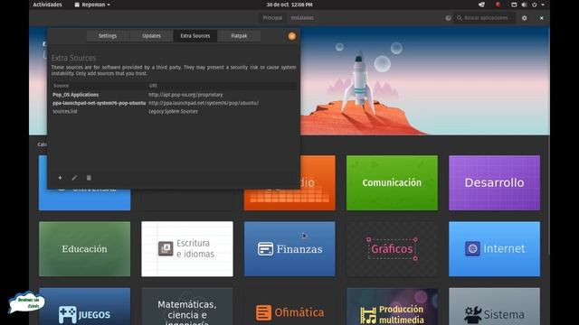Viewport: 579px width, 325px height.
Task: Switch to the Flatpak tab
Action: [239, 36]
